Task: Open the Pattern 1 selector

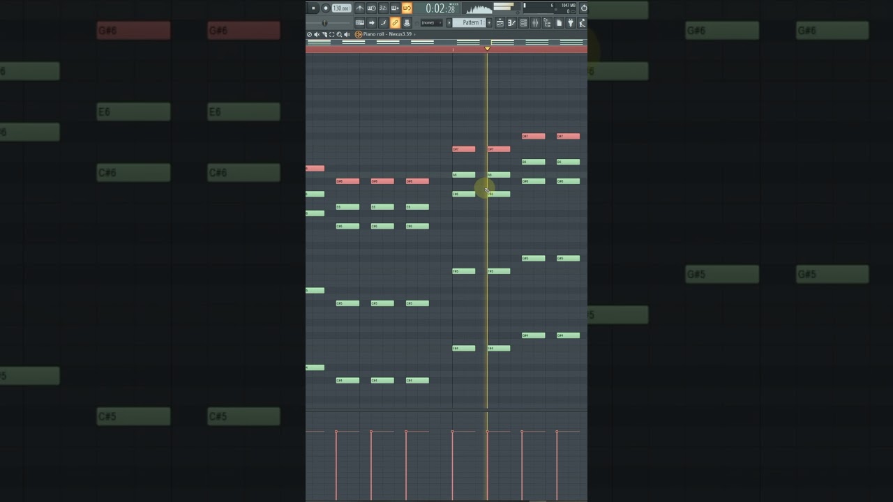Action: (470, 22)
